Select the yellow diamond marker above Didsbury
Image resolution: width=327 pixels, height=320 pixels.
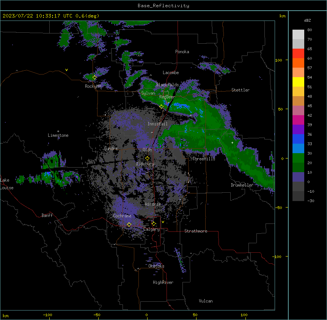tap(147, 158)
